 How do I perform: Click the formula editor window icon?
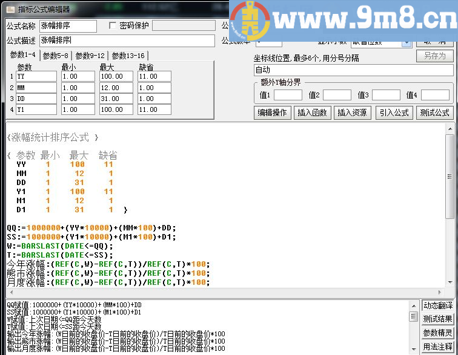tap(10, 9)
